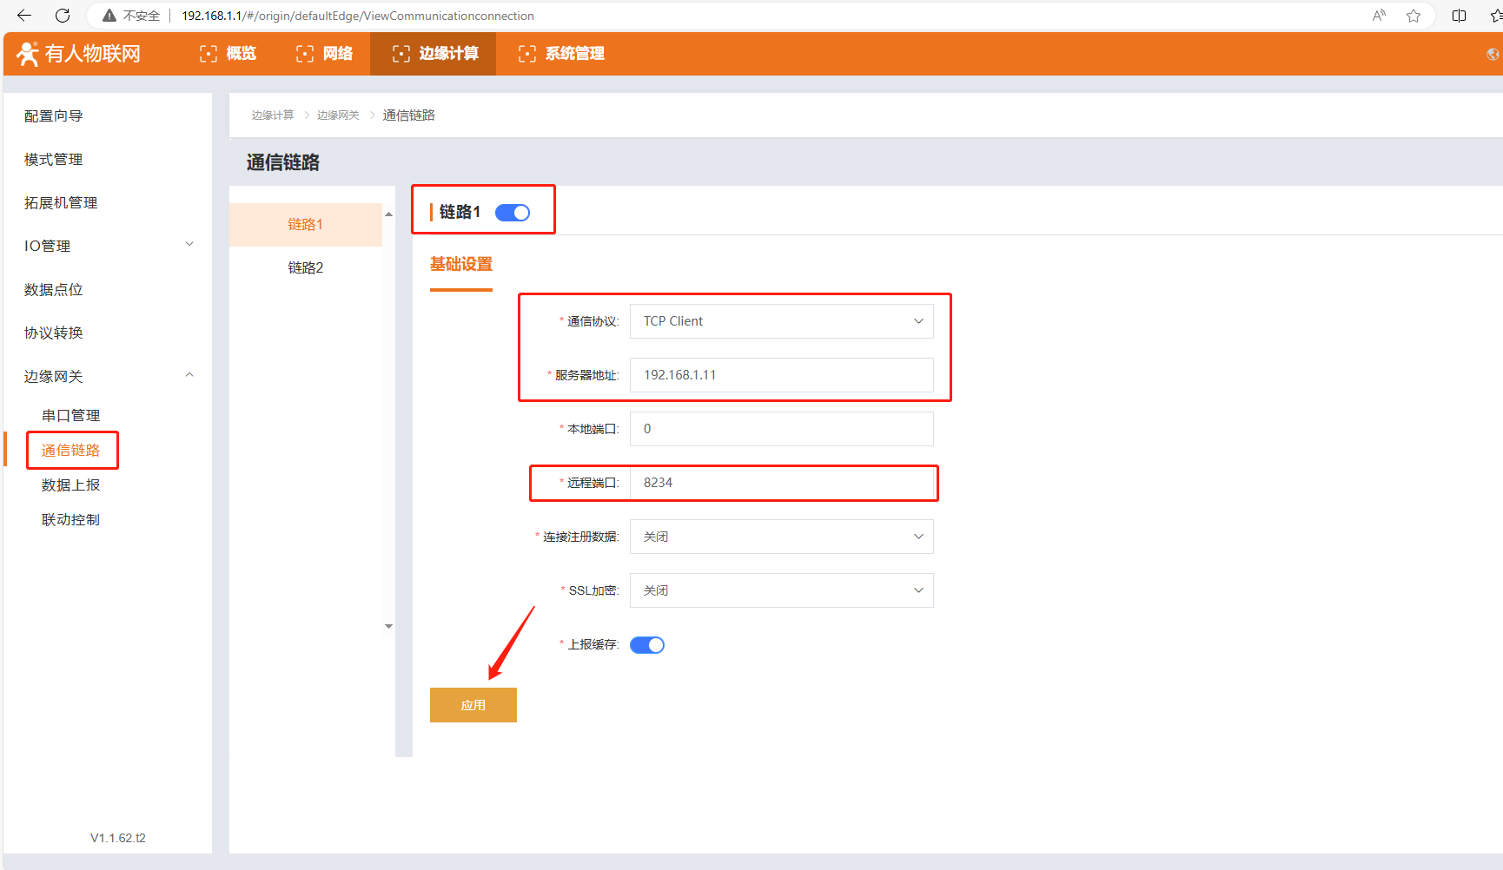
Task: Open the browser split screen icon
Action: [1460, 16]
